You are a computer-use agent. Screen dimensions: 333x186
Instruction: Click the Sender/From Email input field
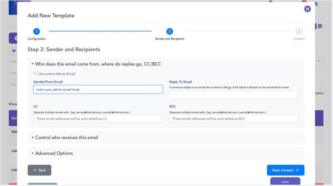point(98,90)
